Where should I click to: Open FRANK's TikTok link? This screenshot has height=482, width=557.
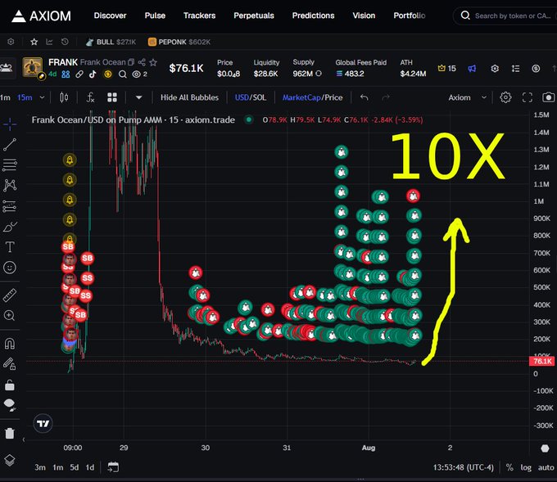click(93, 74)
